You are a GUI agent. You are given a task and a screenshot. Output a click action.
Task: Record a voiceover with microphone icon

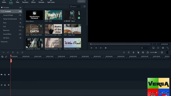(134, 53)
